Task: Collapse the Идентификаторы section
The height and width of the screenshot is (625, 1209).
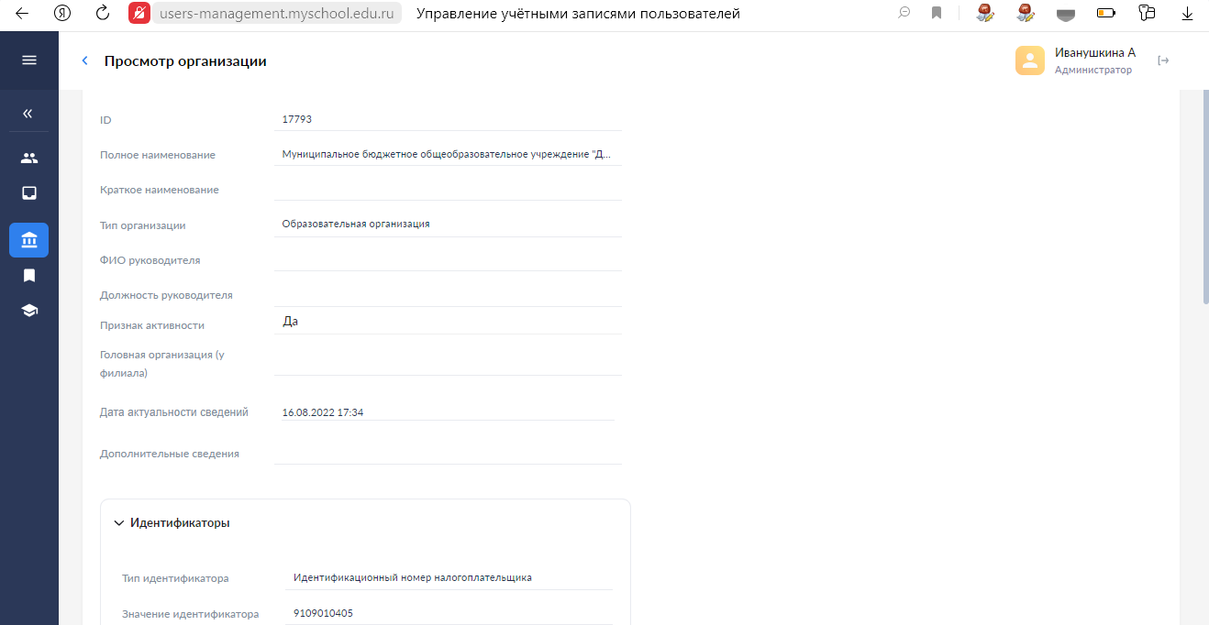Action: click(118, 523)
